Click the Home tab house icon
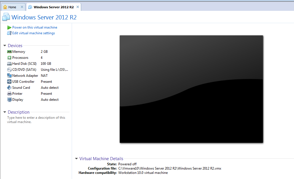The height and width of the screenshot is (179, 294). point(5,7)
